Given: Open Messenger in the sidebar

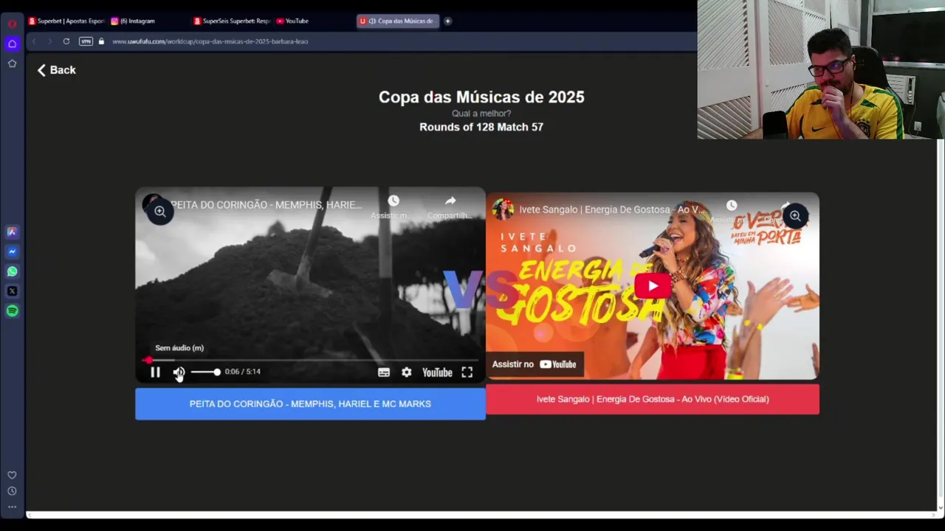Looking at the screenshot, I should point(12,251).
